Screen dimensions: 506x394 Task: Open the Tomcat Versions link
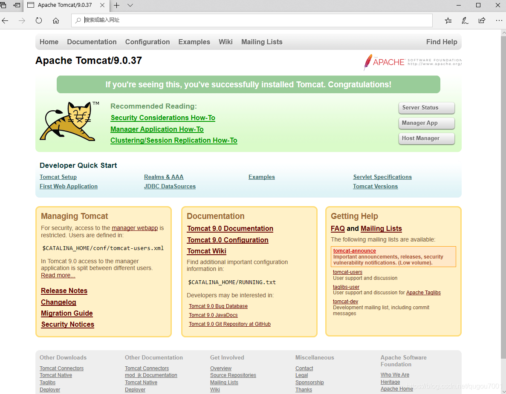tap(375, 187)
